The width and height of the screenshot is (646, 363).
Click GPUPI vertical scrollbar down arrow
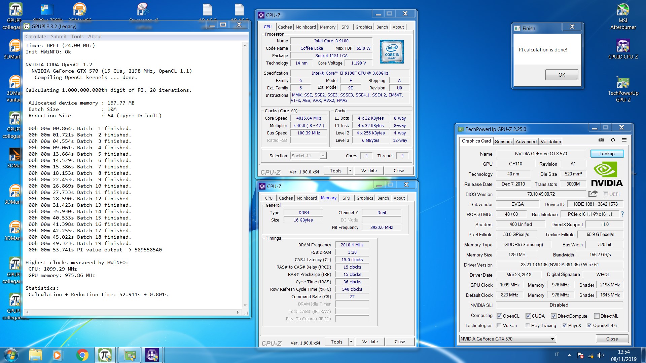(245, 305)
